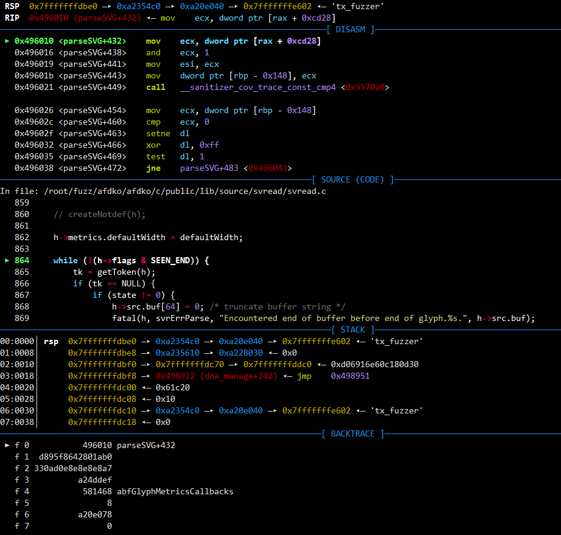Click the while loop on source line 864
This screenshot has width=561, height=535.
tap(131, 260)
